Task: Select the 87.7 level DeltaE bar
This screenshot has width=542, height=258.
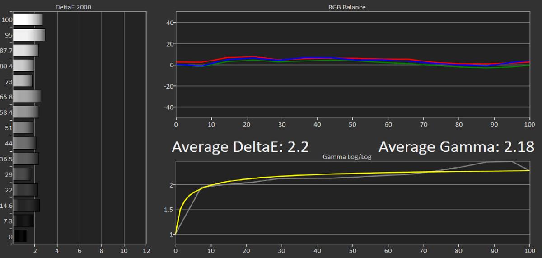Action: tap(26, 50)
